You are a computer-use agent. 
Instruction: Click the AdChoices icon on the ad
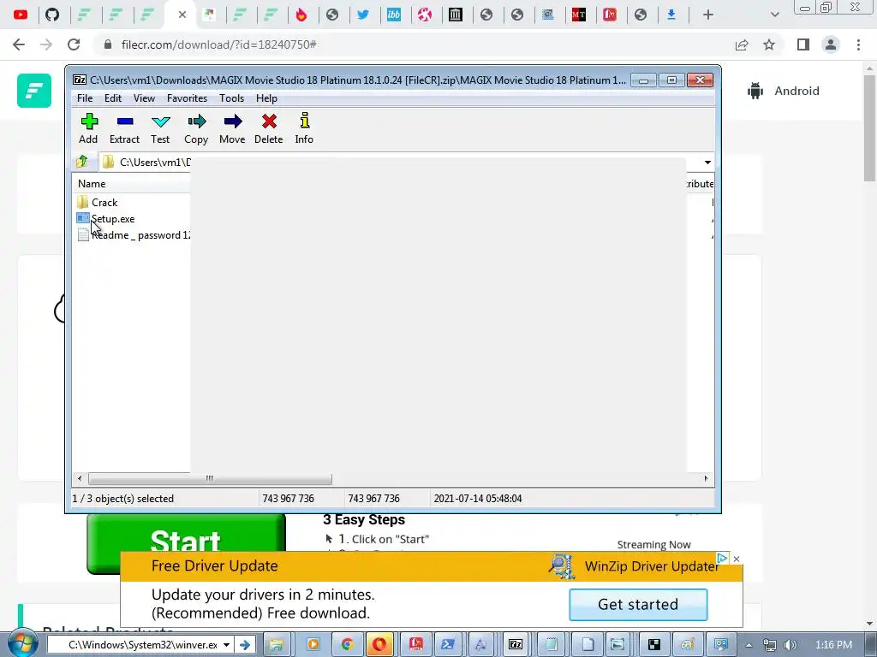[722, 558]
